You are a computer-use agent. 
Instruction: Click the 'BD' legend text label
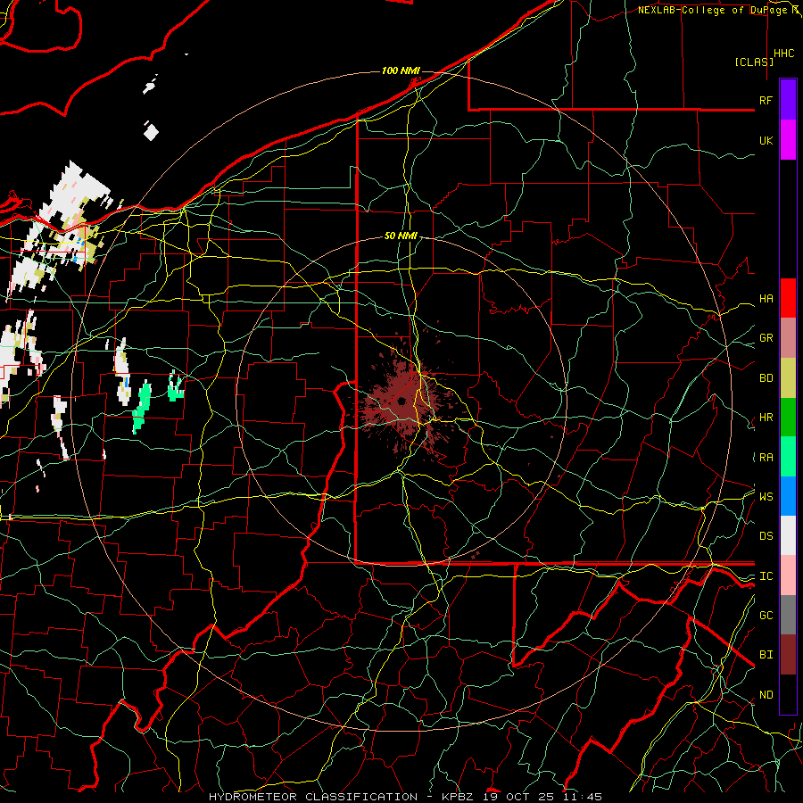(x=766, y=378)
